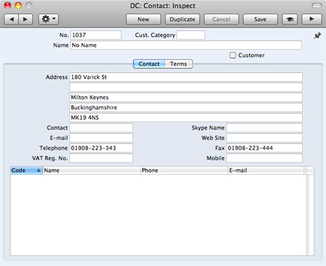
Task: Sort by the Code column header
Action: (x=27, y=171)
